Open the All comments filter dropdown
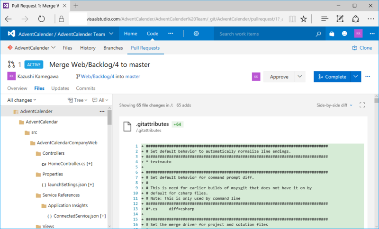 (100, 100)
